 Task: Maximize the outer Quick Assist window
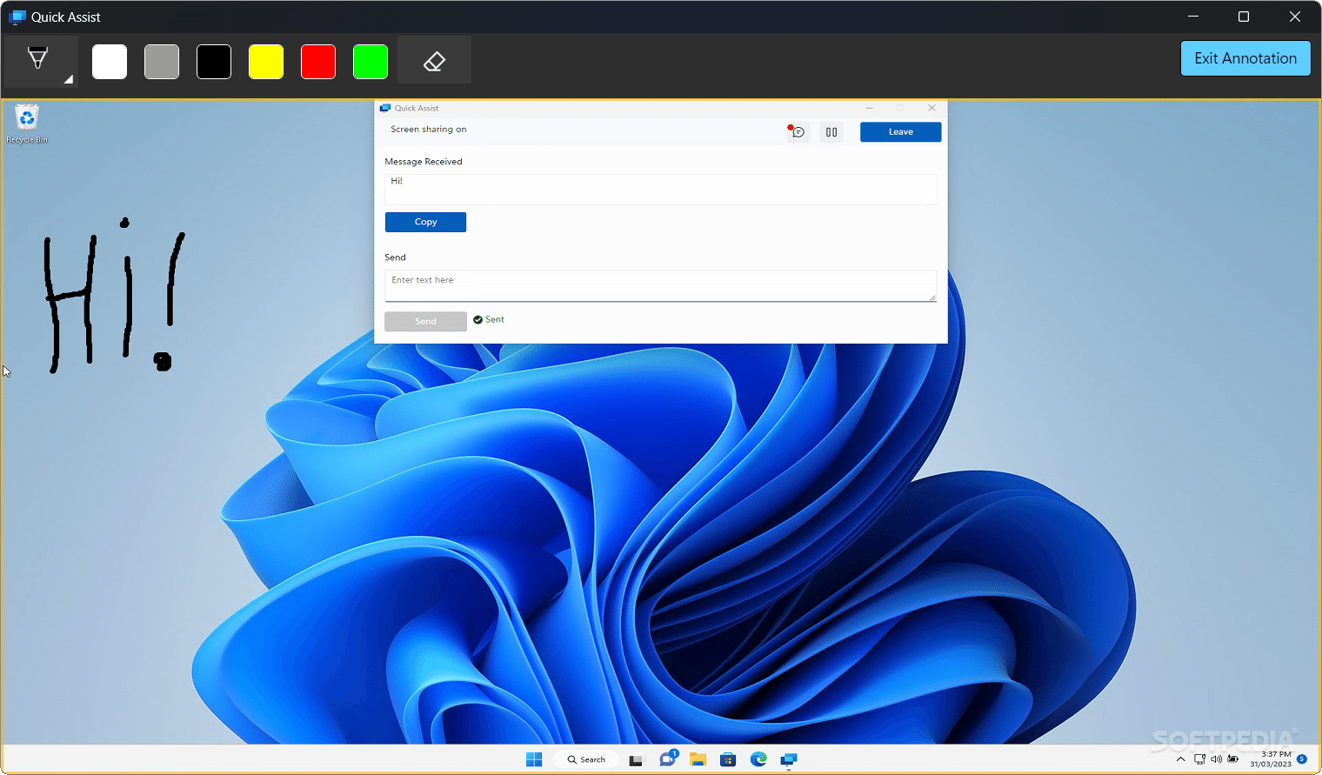pyautogui.click(x=1244, y=17)
